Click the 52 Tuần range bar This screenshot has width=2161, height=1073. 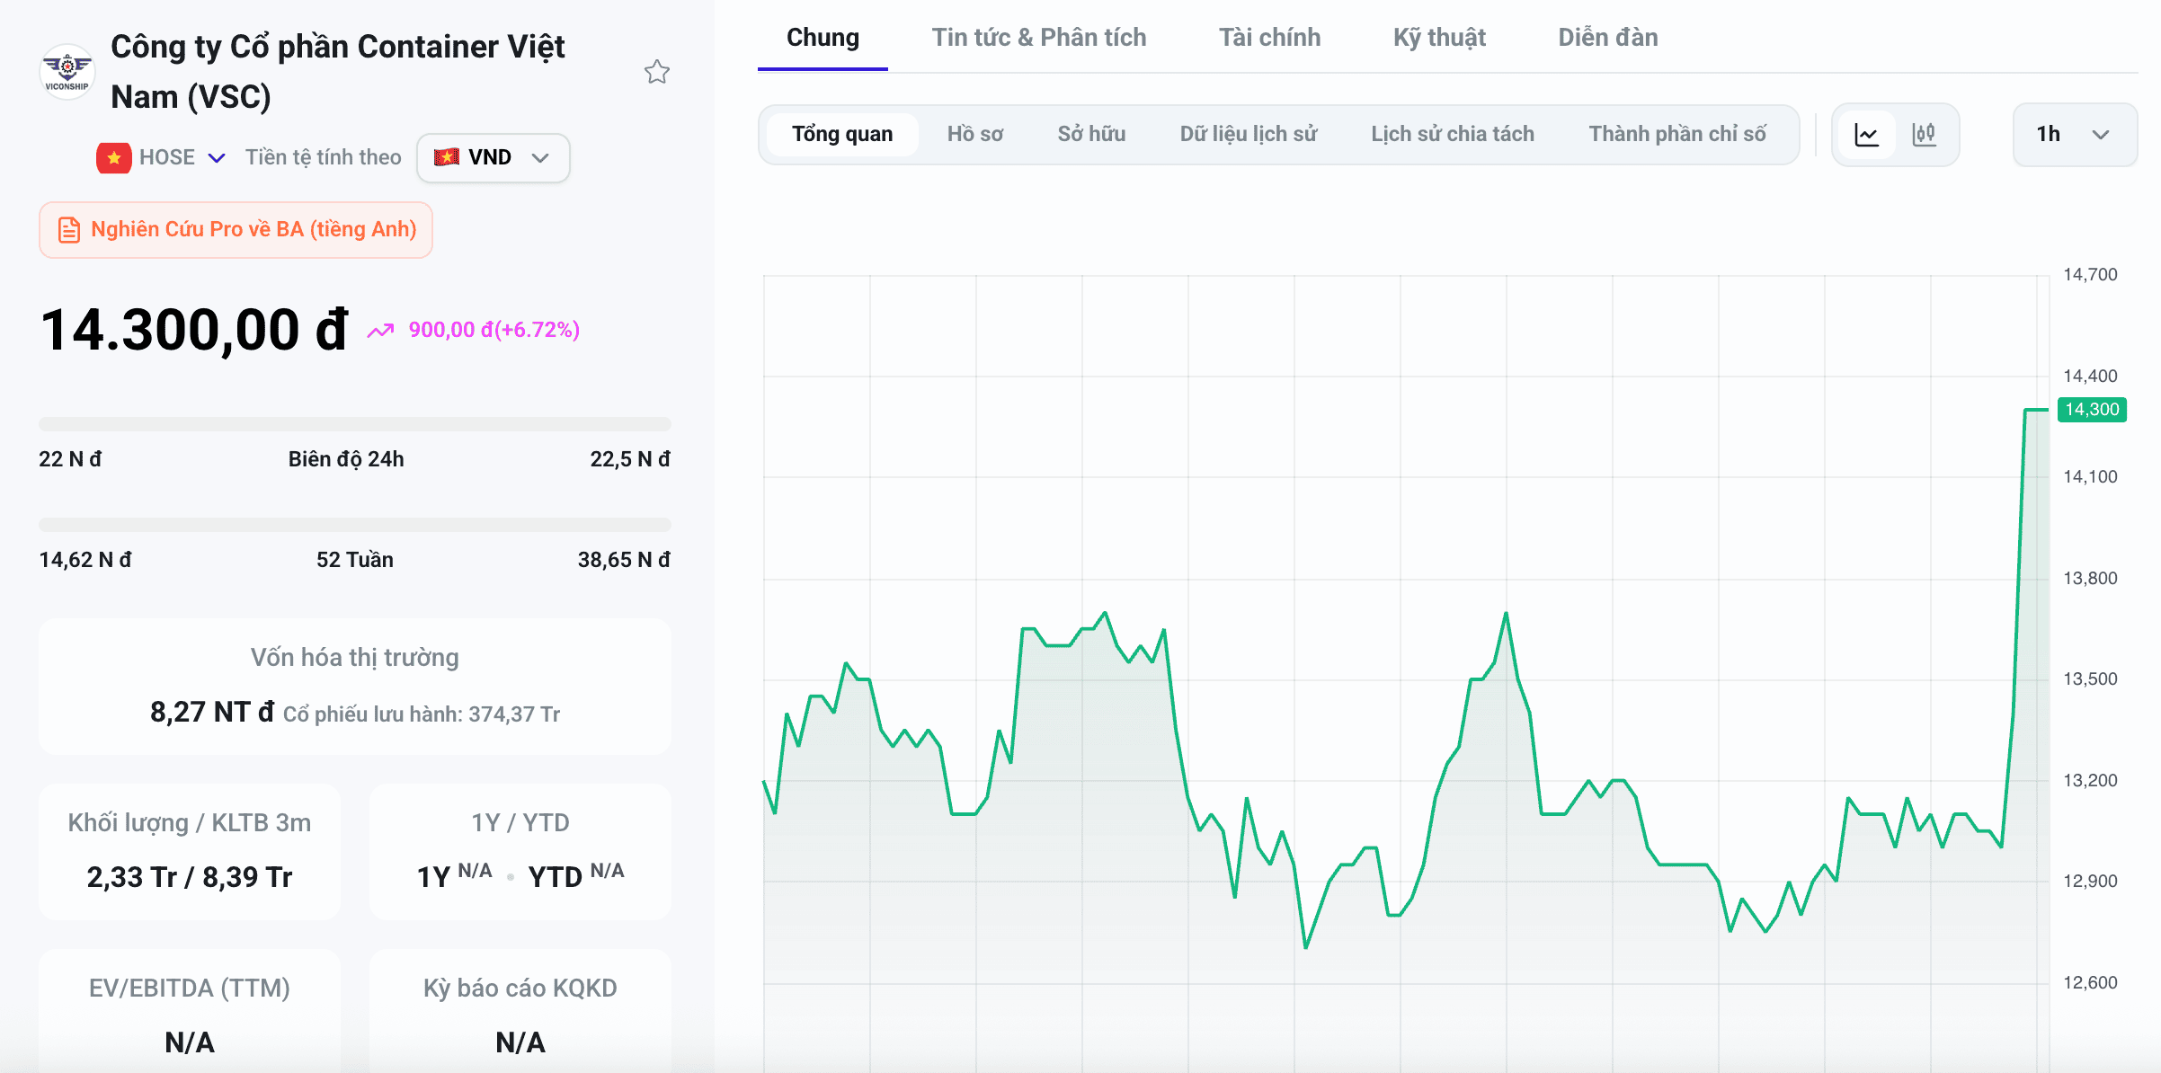click(355, 525)
